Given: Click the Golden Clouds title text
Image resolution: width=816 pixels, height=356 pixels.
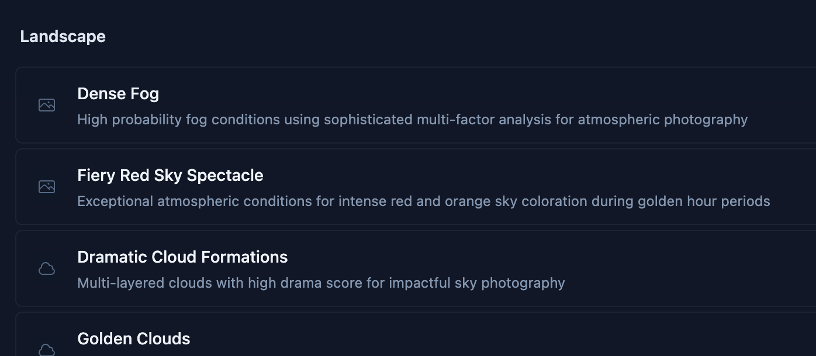Looking at the screenshot, I should (x=133, y=338).
